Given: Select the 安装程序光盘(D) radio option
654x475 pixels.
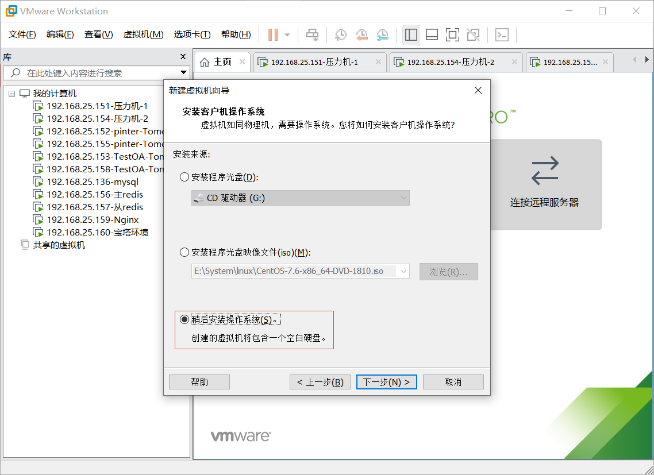Looking at the screenshot, I should point(184,177).
